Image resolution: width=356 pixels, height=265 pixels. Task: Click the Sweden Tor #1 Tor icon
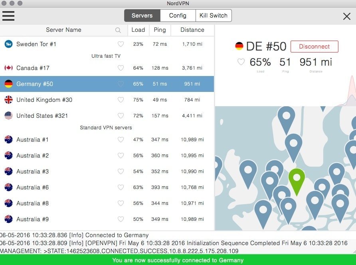pyautogui.click(x=9, y=44)
